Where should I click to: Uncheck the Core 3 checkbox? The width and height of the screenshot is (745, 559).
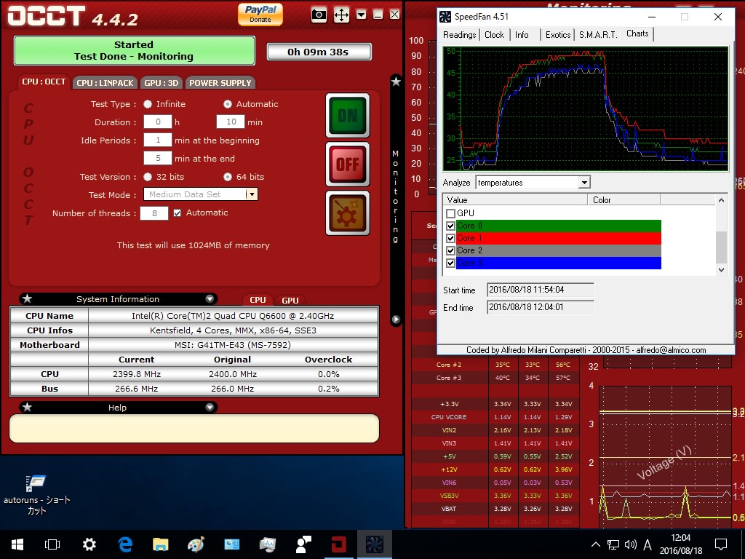tap(451, 263)
